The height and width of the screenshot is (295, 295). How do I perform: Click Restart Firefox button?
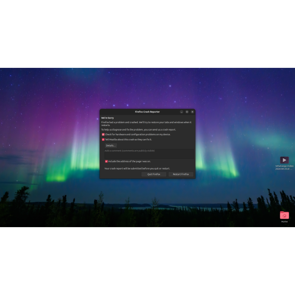(x=181, y=174)
